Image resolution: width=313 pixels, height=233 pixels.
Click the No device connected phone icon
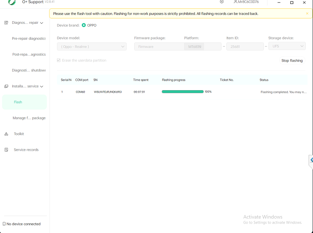[4, 224]
